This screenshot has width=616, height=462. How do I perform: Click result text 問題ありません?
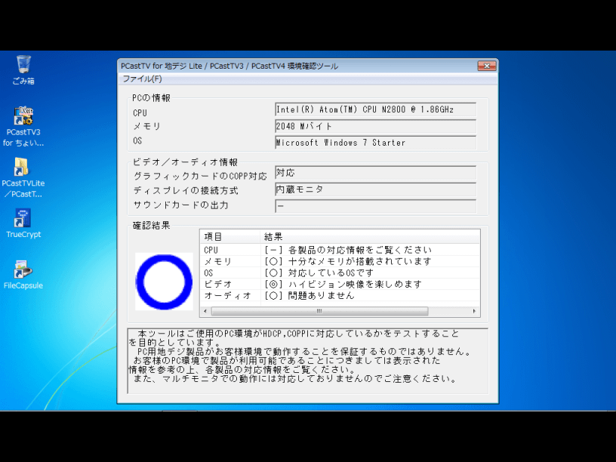322,295
